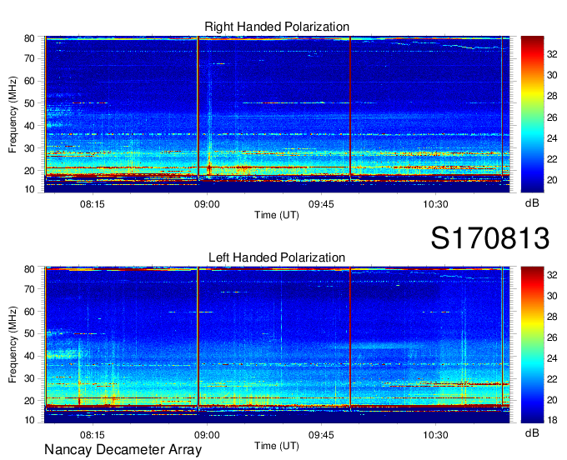567x460 pixels.
Task: Click value 22 on Right Handed colorbar scale
Action: point(552,159)
